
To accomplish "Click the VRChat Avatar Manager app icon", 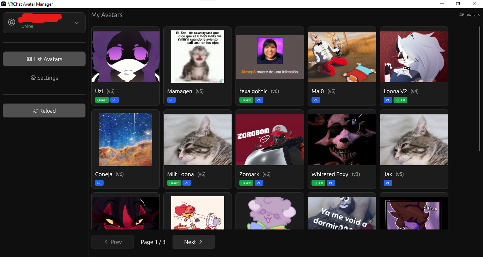I will [x=4, y=4].
